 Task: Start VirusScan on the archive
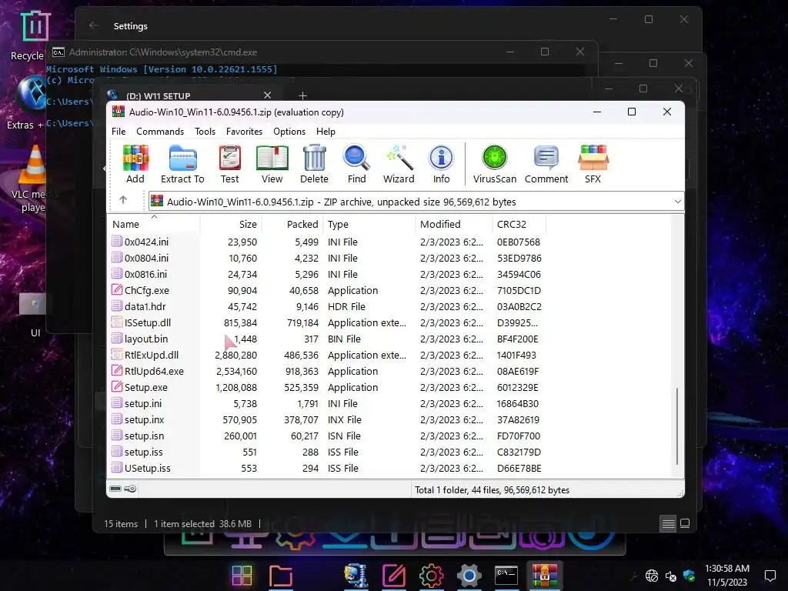point(495,164)
